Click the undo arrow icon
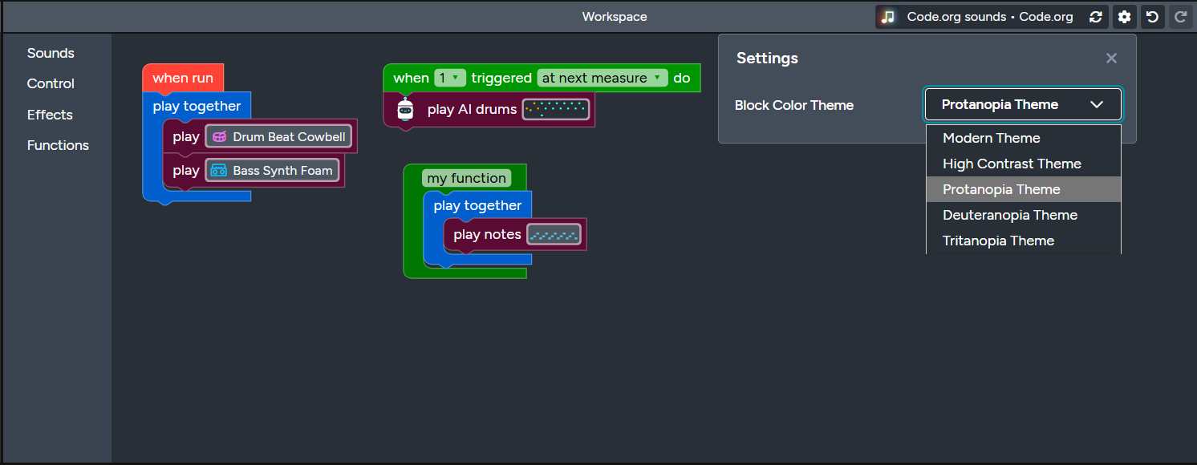 point(1152,16)
